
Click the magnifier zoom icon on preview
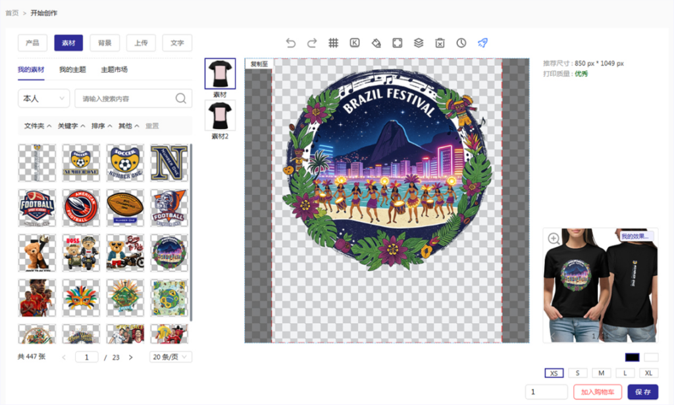pyautogui.click(x=554, y=238)
